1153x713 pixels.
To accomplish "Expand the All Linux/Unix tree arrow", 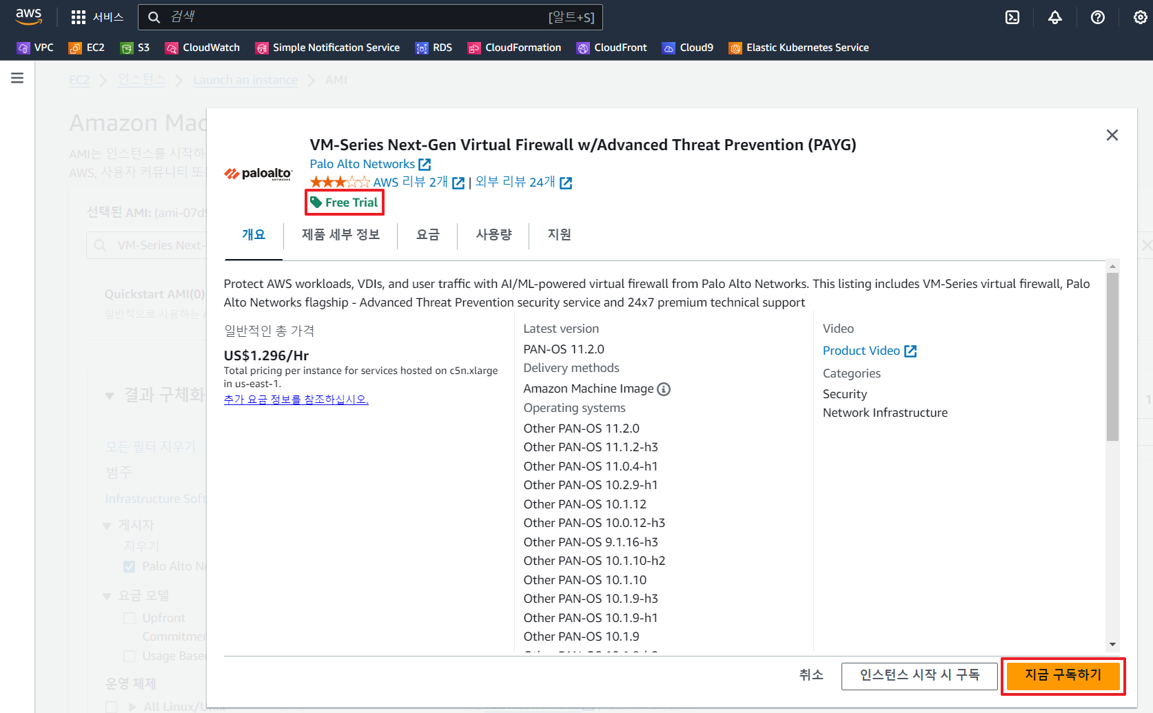I will [x=132, y=707].
